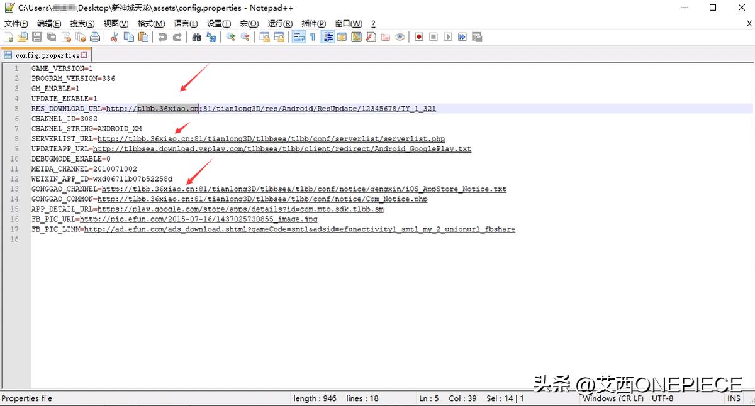Create a new document with toolbar New icon
The height and width of the screenshot is (406, 755).
pos(8,37)
